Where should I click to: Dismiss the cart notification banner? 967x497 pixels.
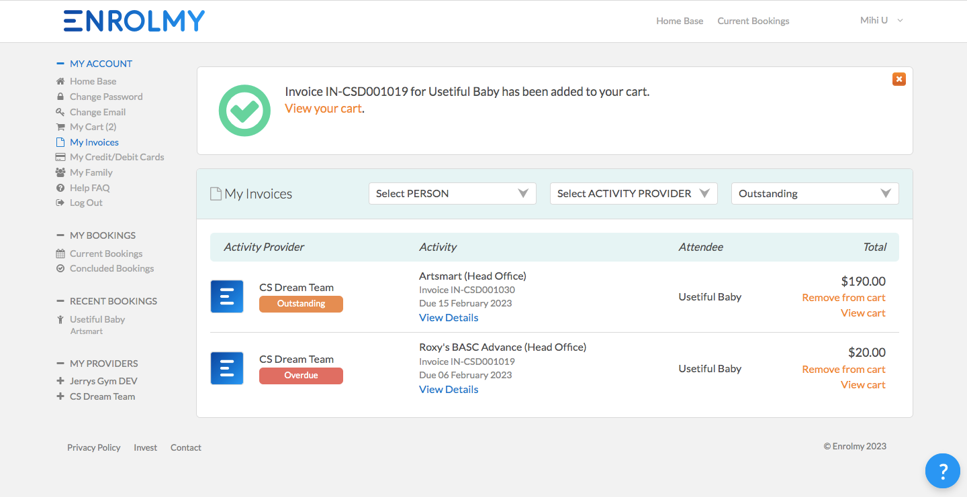coord(899,79)
